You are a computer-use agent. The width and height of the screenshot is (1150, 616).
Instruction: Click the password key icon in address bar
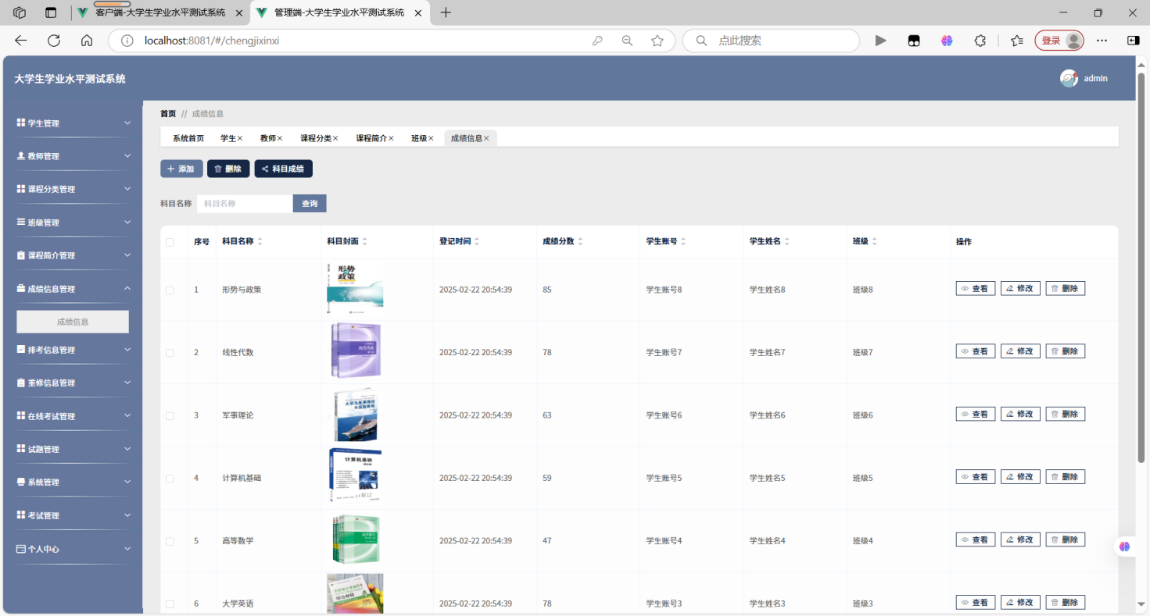[597, 41]
